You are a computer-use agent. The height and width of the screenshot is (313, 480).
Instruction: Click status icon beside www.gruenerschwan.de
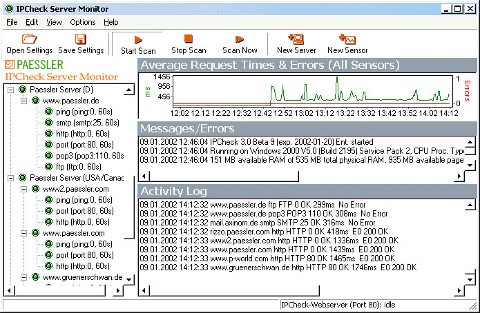pyautogui.click(x=35, y=277)
